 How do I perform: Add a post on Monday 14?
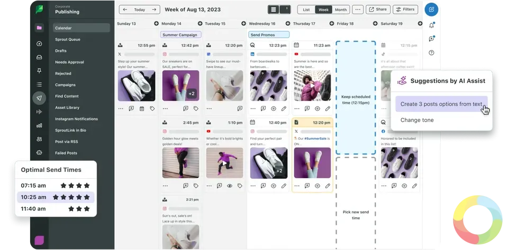pyautogui.click(x=200, y=23)
